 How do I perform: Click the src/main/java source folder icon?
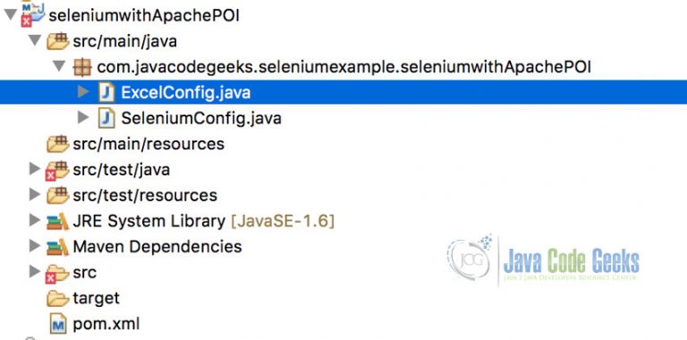click(x=58, y=41)
